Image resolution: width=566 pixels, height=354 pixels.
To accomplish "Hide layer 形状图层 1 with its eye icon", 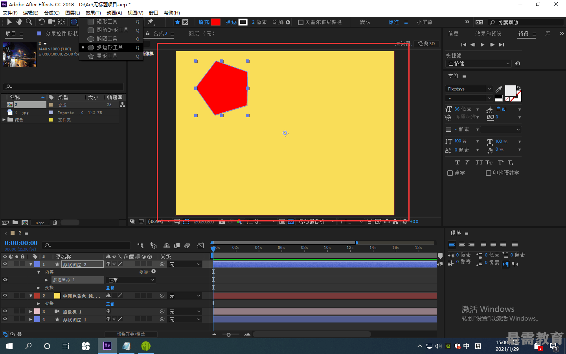I will [5, 319].
